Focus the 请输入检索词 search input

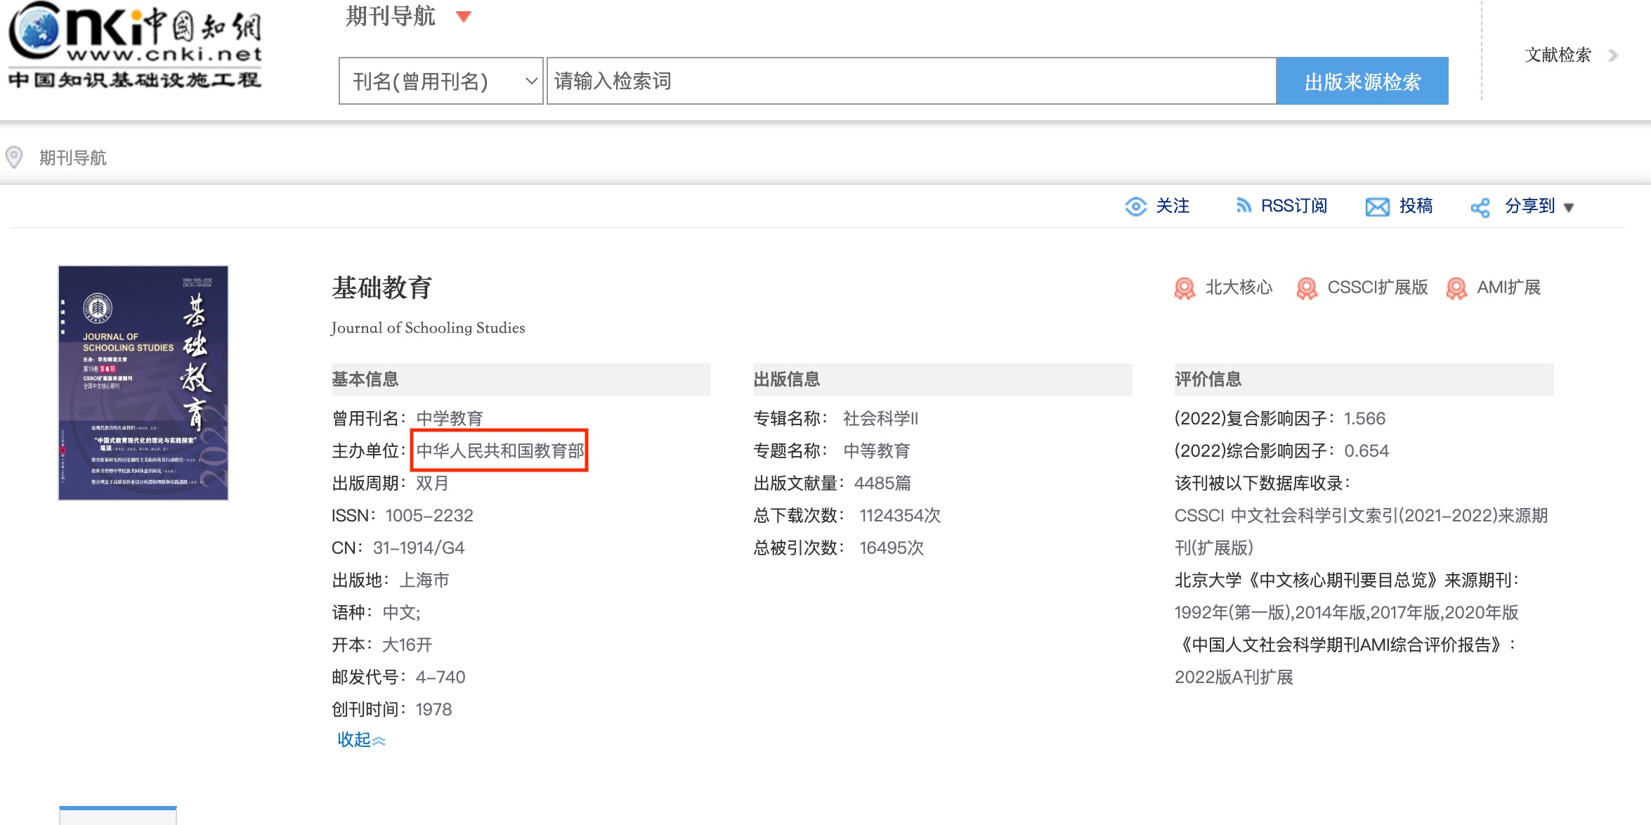[911, 82]
